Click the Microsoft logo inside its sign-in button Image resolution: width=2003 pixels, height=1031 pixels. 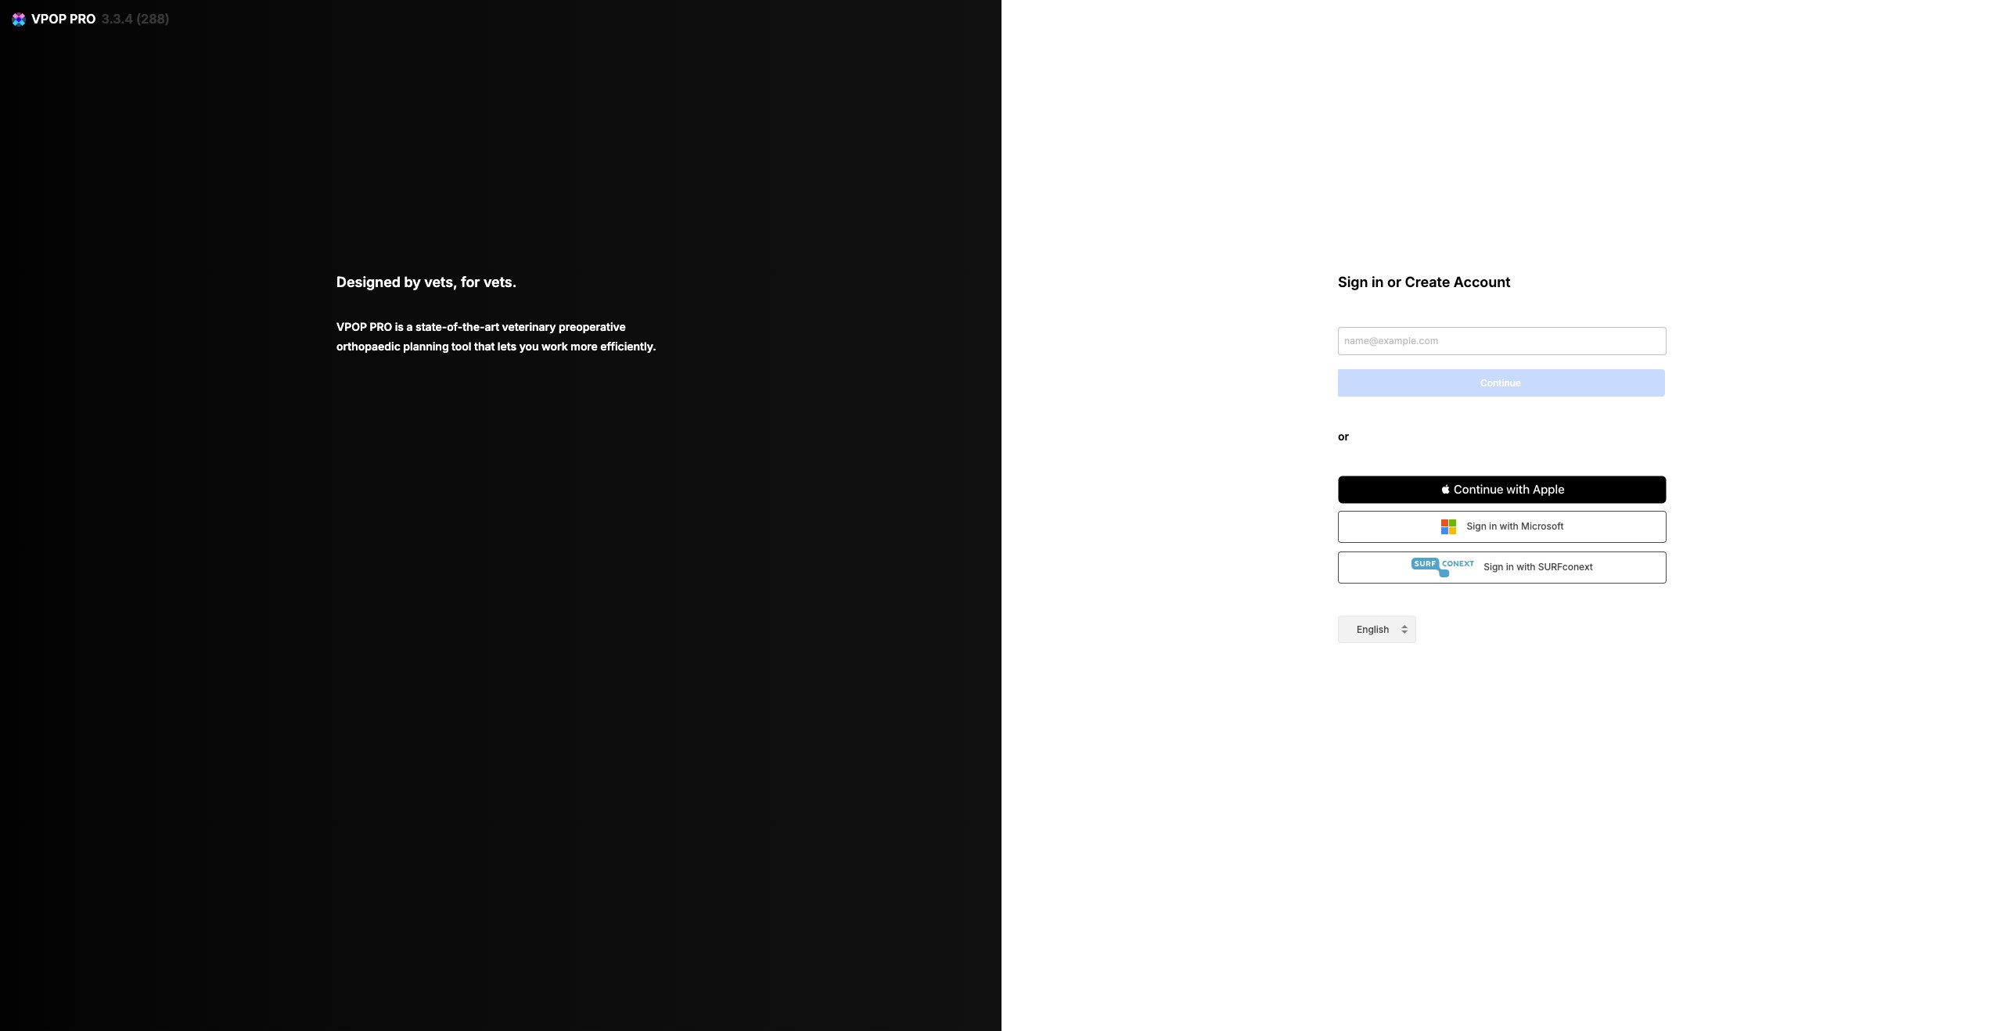pyautogui.click(x=1447, y=526)
